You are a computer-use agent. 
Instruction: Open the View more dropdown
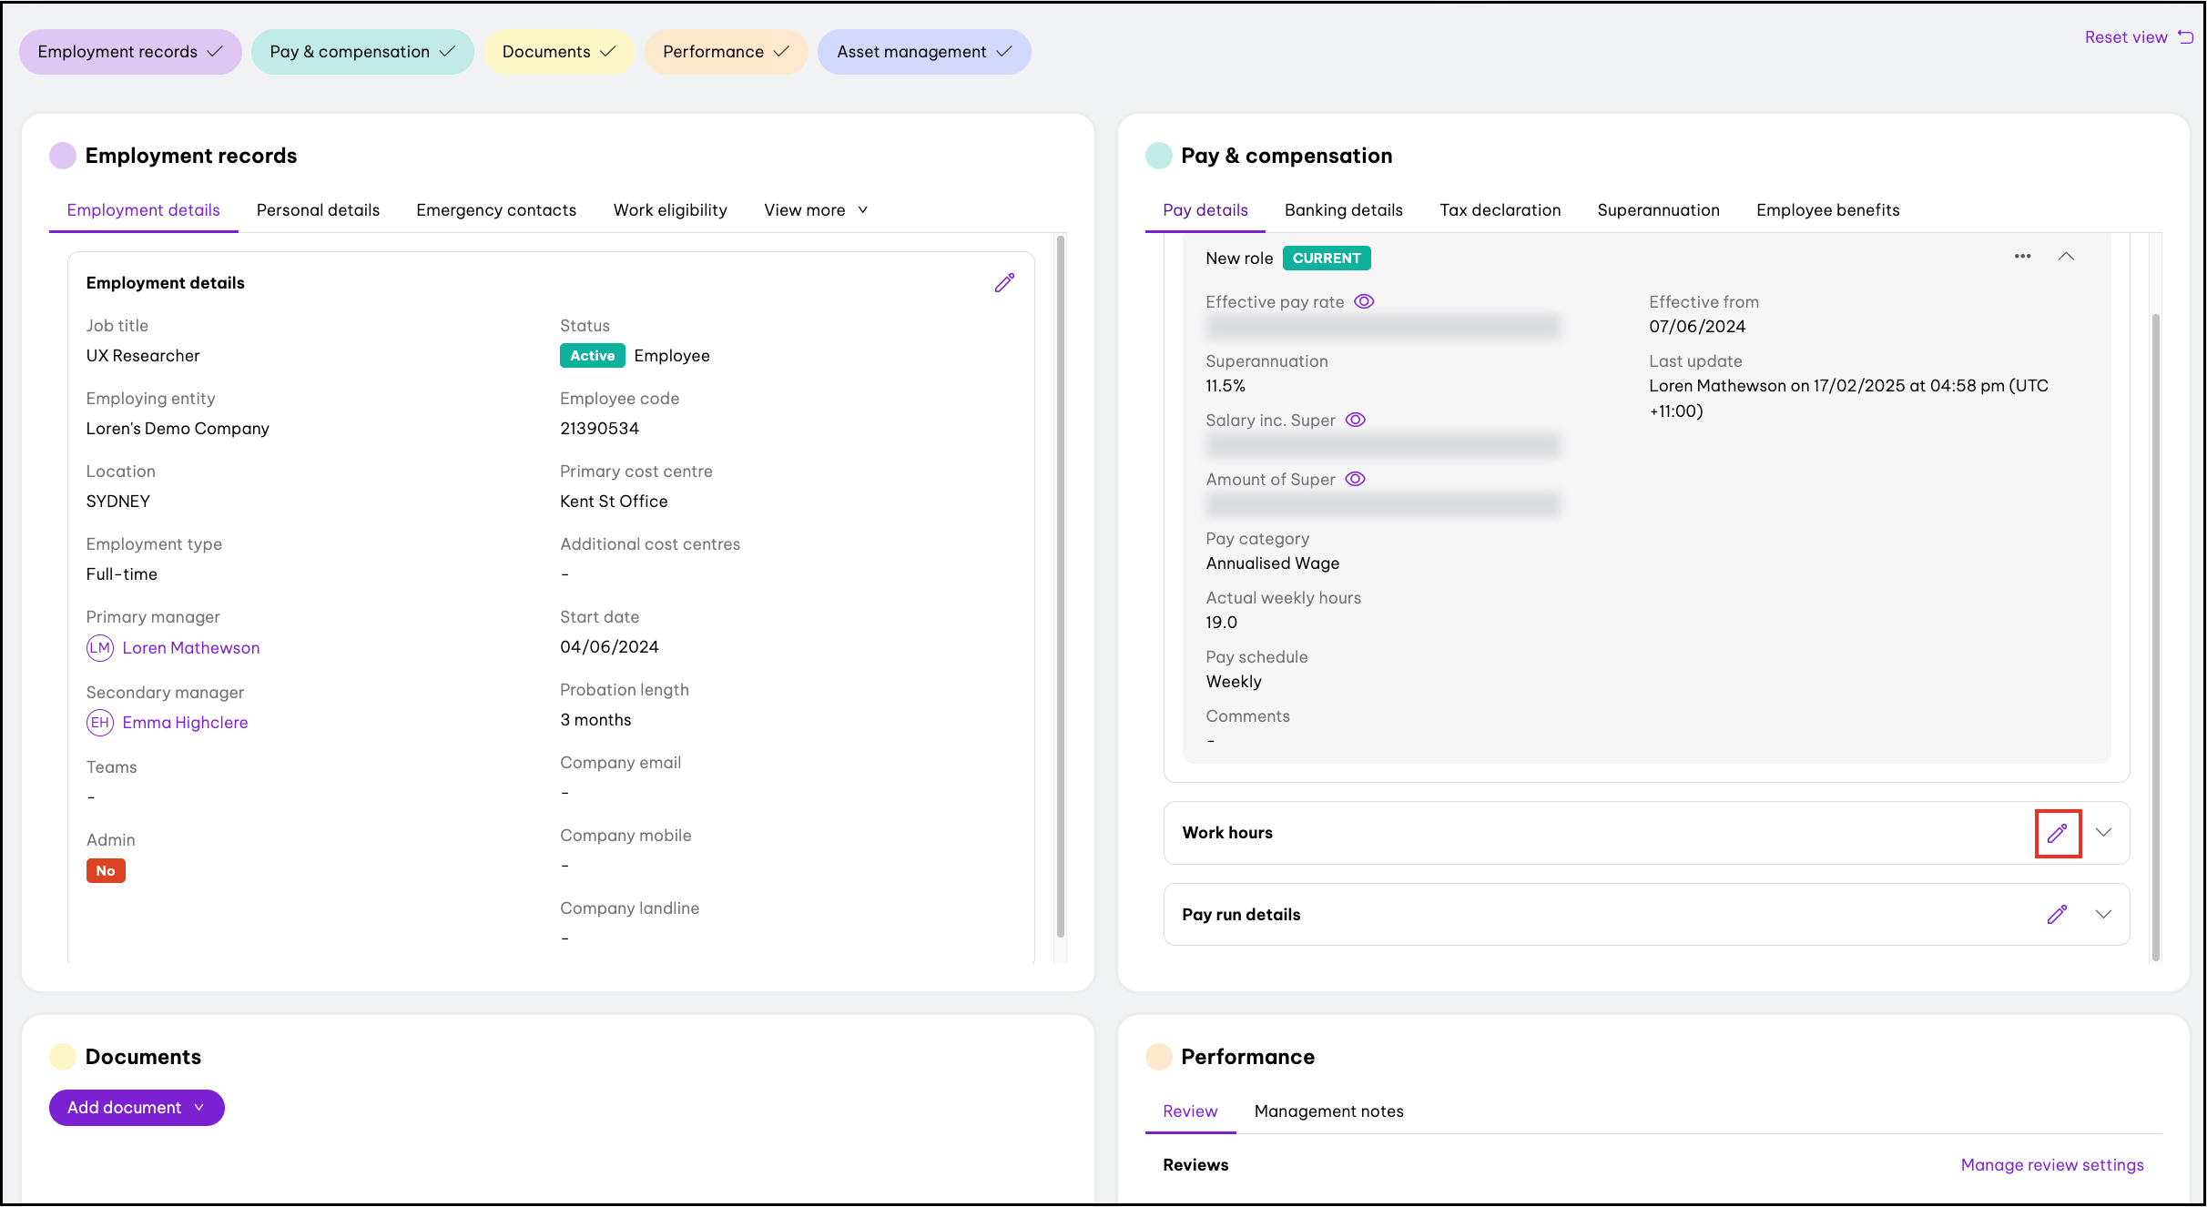815,210
